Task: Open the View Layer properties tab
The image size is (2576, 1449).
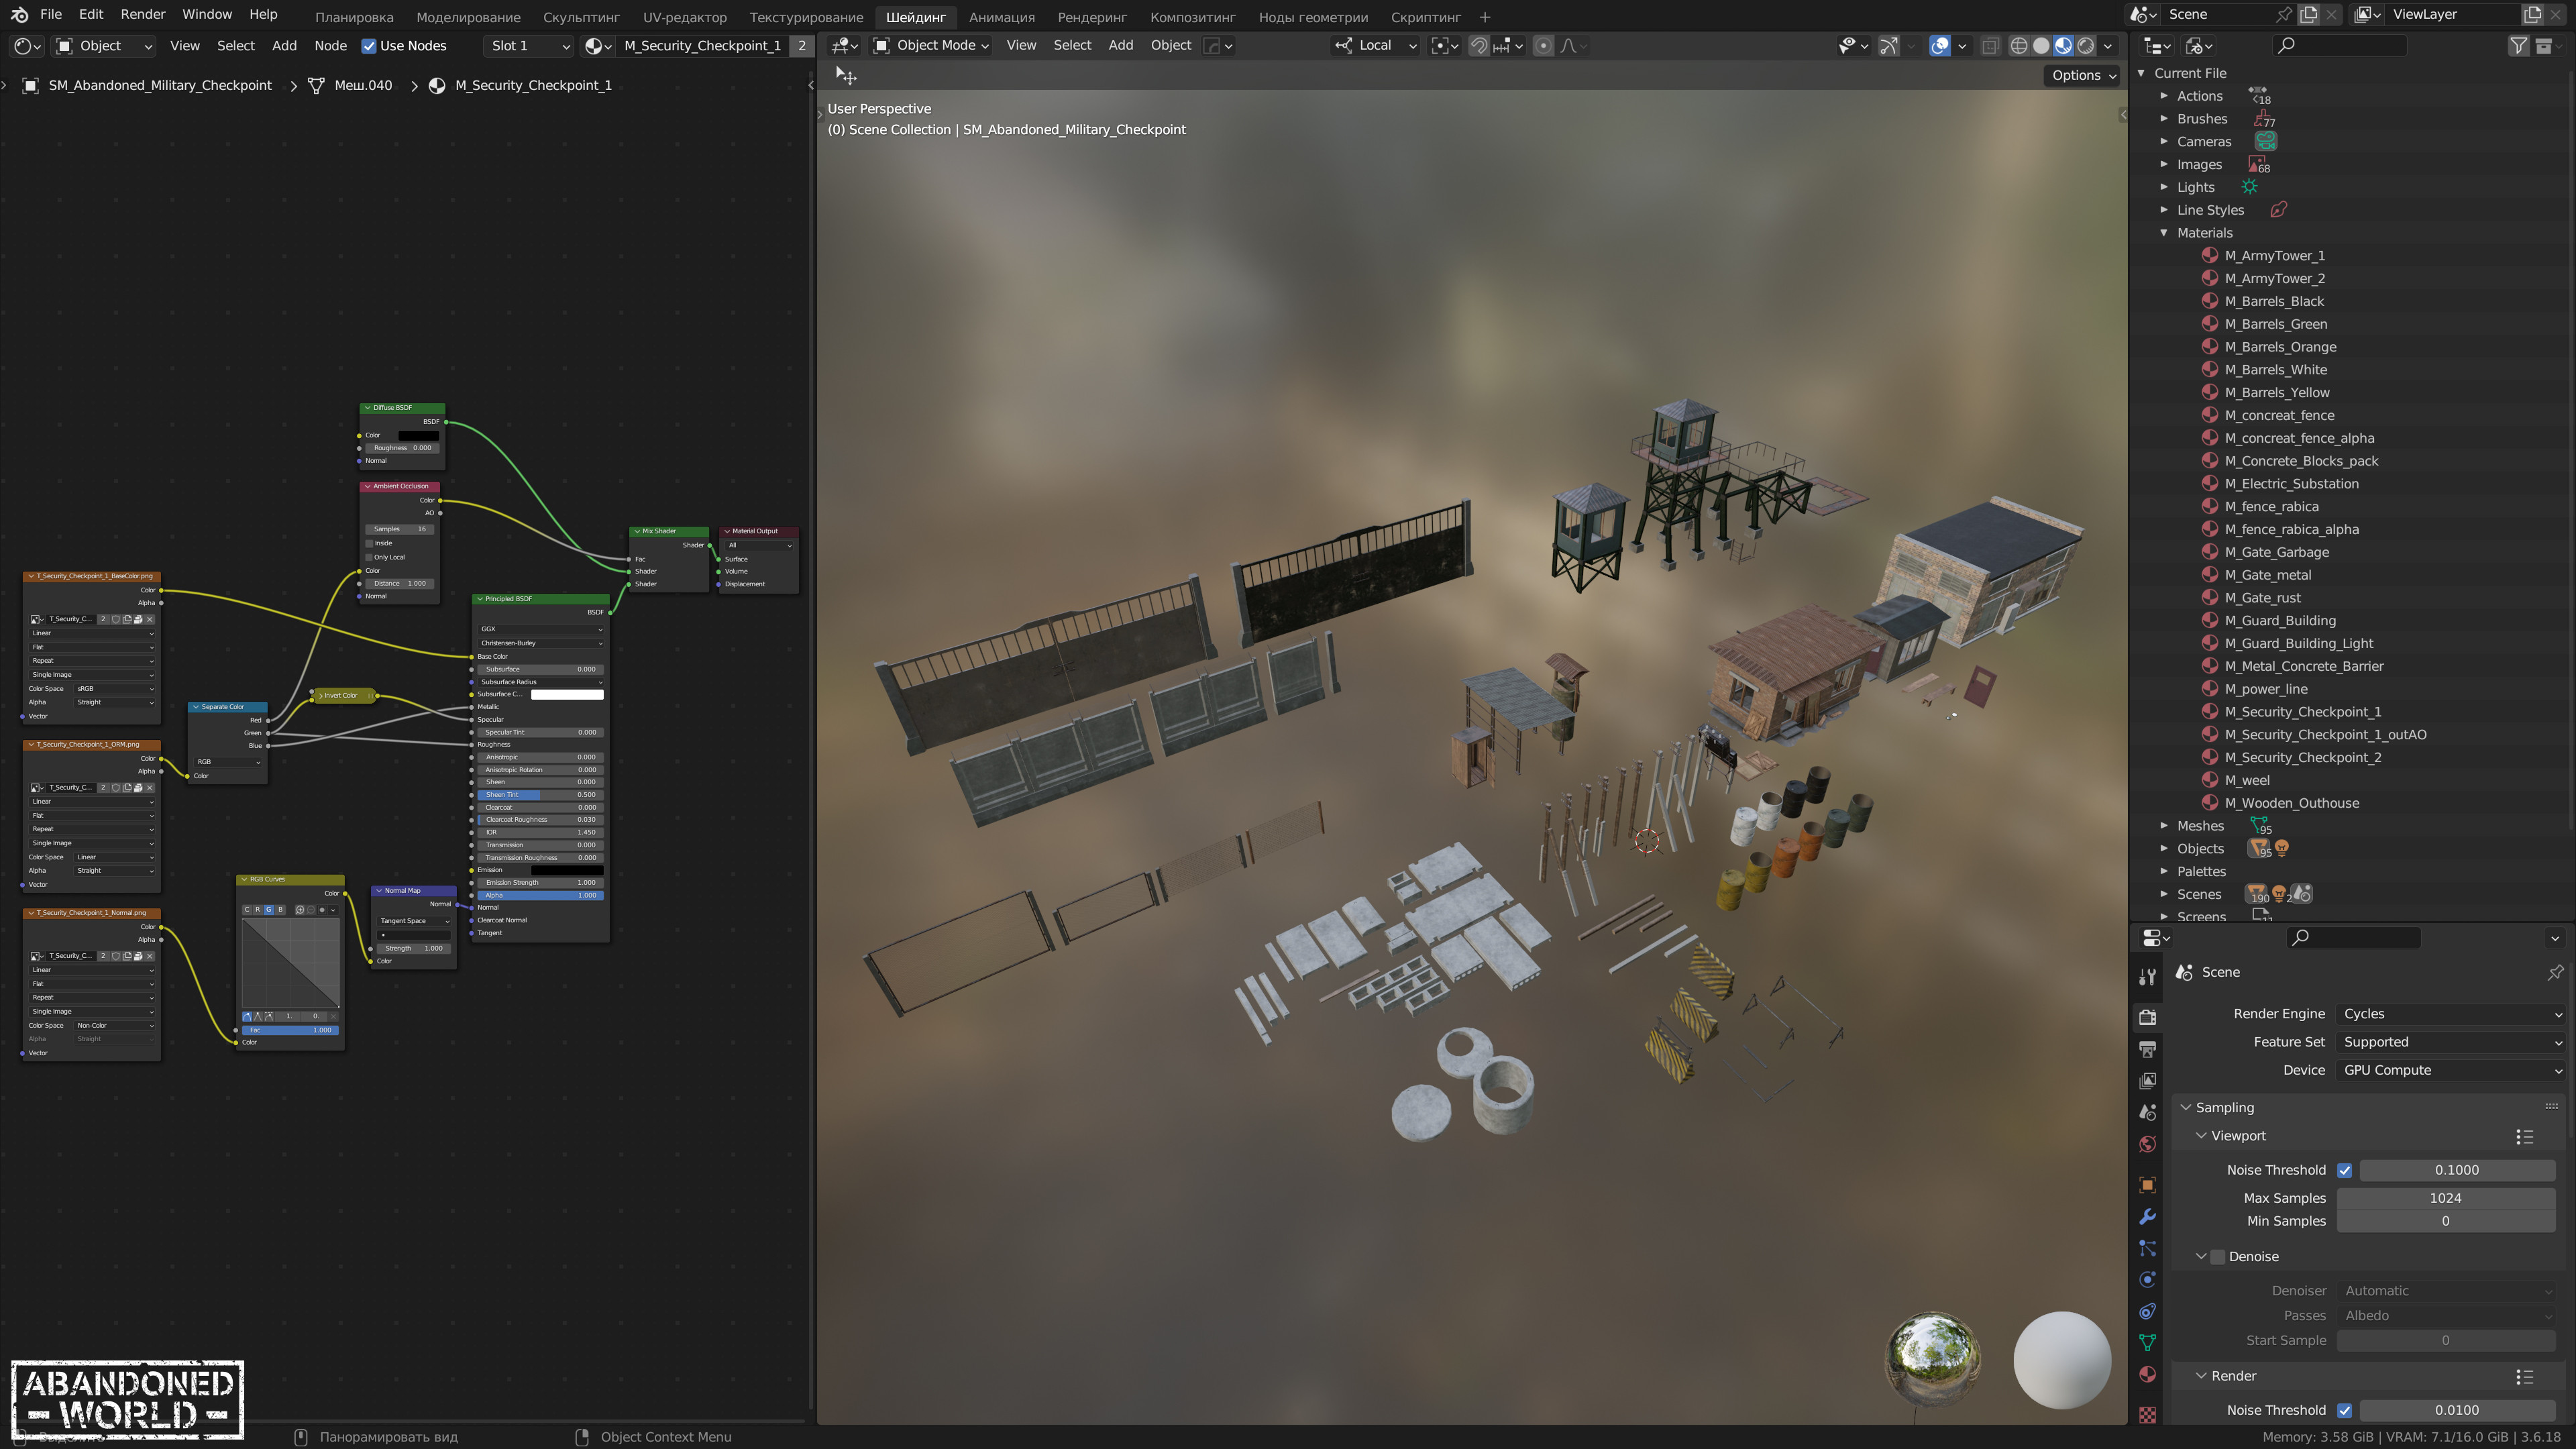Action: click(x=2147, y=1081)
